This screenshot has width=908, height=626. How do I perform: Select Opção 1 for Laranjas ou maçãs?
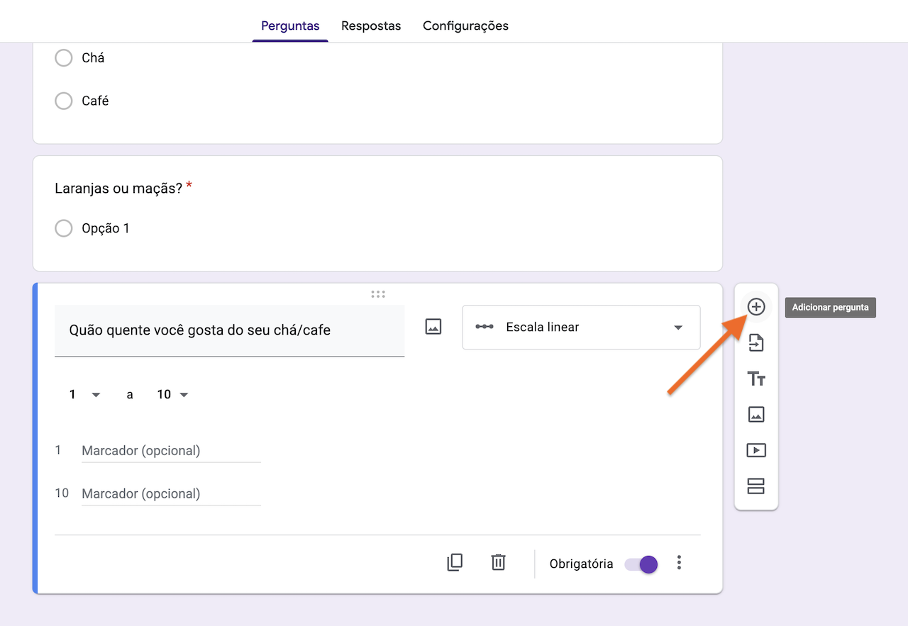point(63,228)
